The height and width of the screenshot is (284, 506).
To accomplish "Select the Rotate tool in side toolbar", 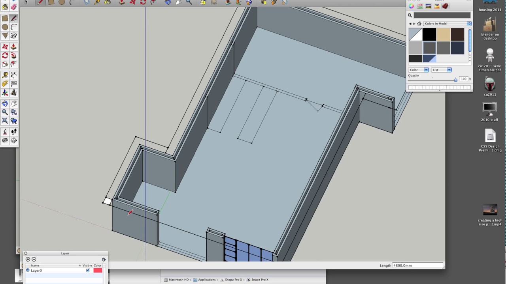I will tap(5, 56).
